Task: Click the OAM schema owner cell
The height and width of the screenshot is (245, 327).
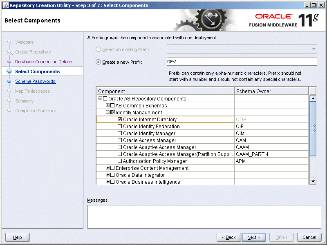Action: coord(271,140)
